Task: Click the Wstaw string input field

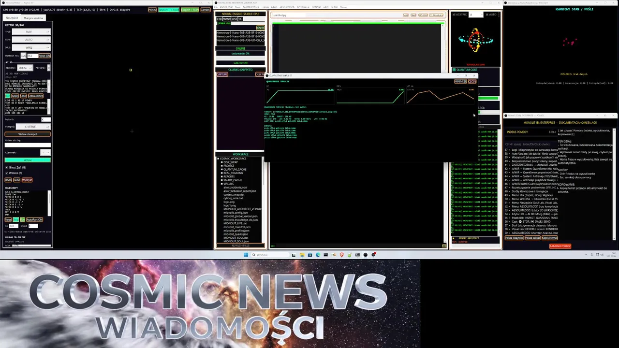Action: tap(28, 145)
